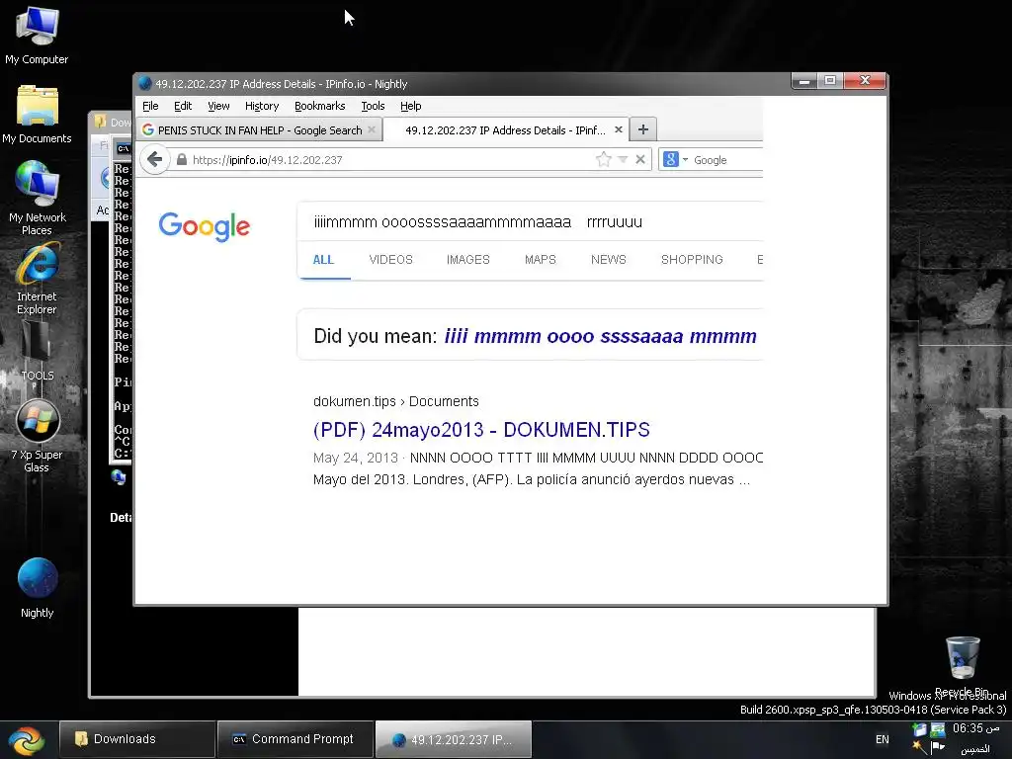This screenshot has width=1012, height=759.
Task: Close the Google Search tab
Action: pos(372,129)
